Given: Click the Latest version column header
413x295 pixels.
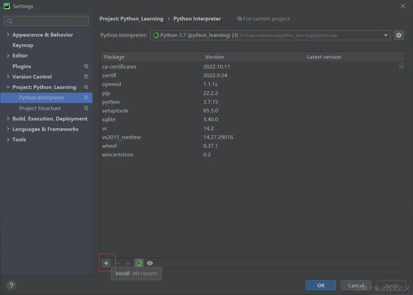Looking at the screenshot, I should pyautogui.click(x=354, y=57).
